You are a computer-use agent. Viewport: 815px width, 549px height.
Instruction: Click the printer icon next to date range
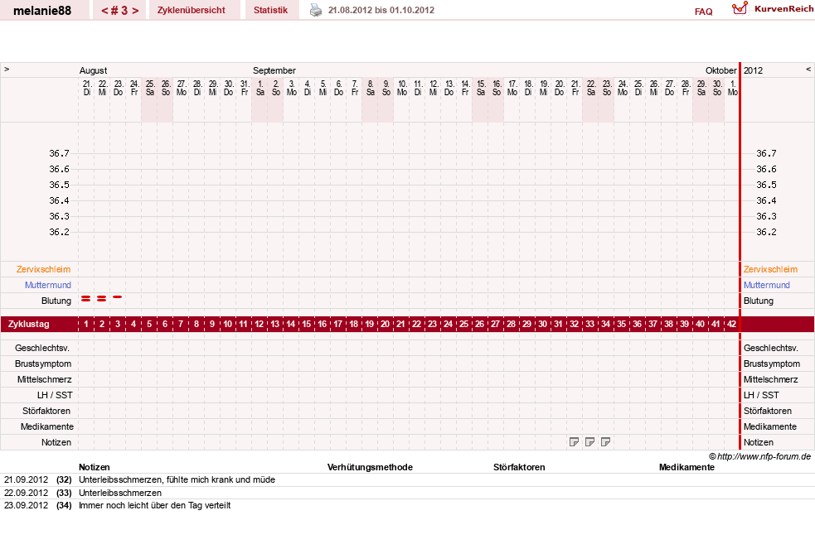point(316,10)
